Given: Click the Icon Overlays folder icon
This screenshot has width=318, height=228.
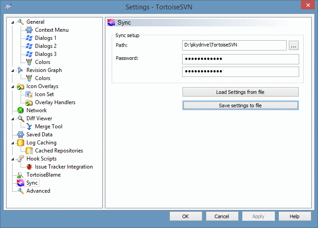Looking at the screenshot, I should (x=20, y=87).
